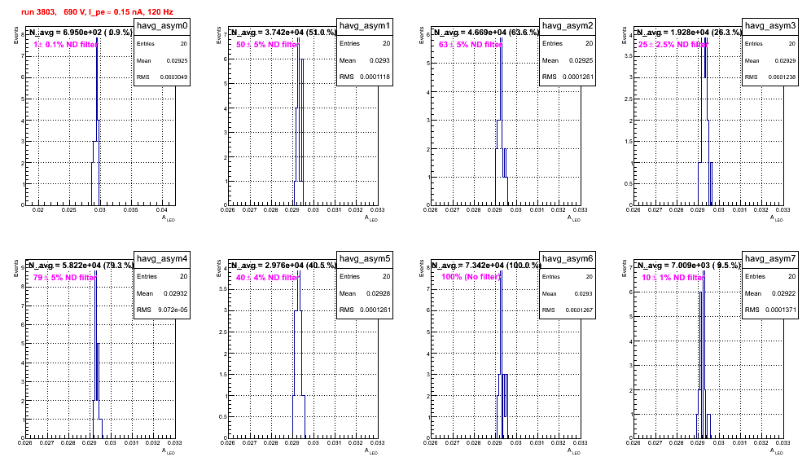The image size is (811, 466).
Task: Pick the magenta 63± 5% ND filter label
Action: click(x=470, y=45)
